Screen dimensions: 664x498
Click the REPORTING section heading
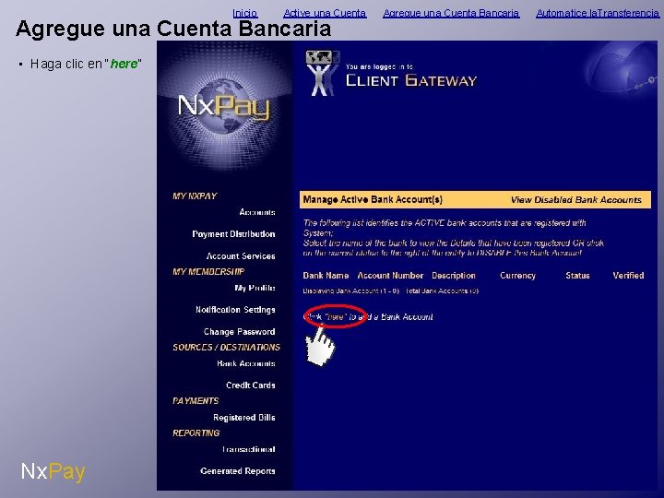click(196, 433)
